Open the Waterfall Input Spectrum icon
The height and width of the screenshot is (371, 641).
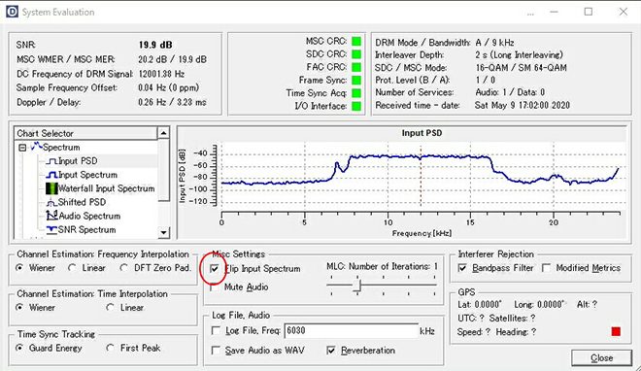(51, 188)
